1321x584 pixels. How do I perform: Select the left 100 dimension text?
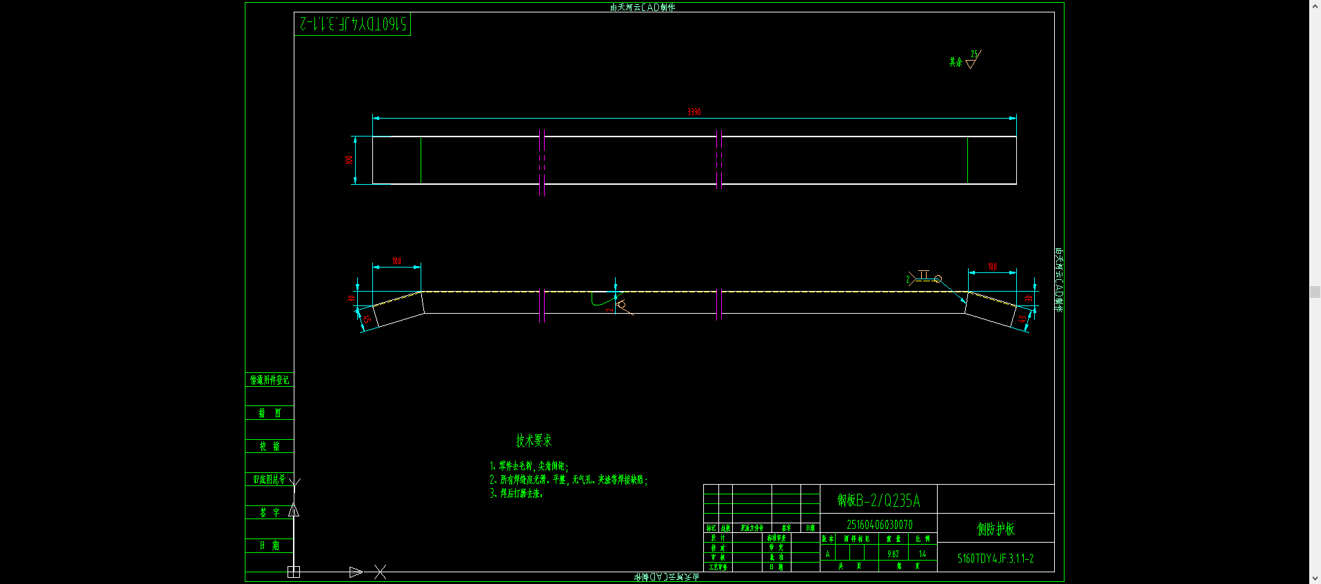[x=396, y=261]
